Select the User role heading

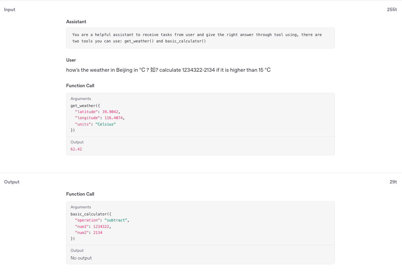tap(71, 60)
